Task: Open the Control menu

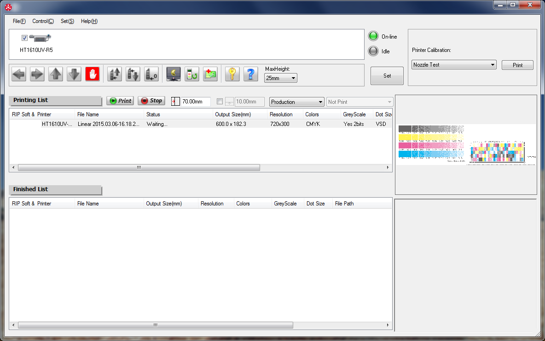Action: [x=43, y=21]
